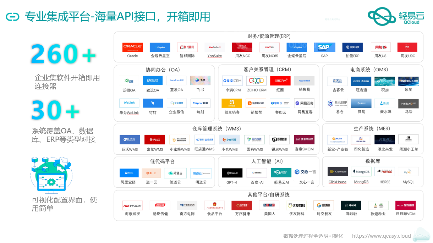Click the link icon beside the title
The height and width of the screenshot is (243, 433).
click(12, 17)
